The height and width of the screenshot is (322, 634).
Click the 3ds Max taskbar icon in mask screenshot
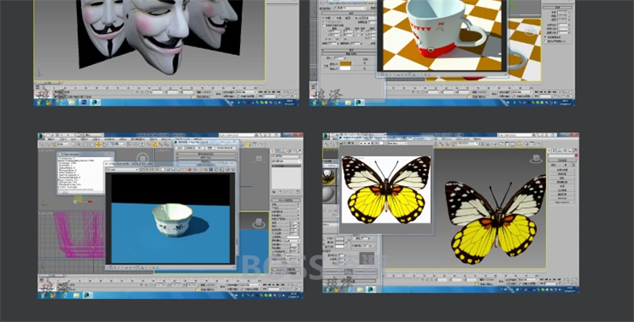click(x=95, y=102)
